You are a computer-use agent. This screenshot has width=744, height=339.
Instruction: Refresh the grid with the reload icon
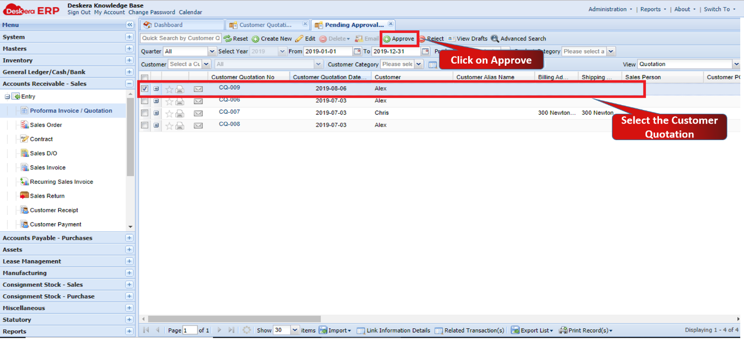(x=247, y=330)
